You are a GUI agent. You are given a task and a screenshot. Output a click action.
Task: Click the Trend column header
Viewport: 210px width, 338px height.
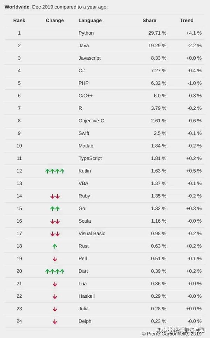pos(187,20)
